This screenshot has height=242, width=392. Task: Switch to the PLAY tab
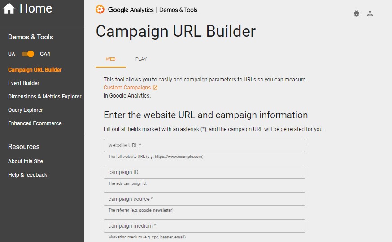[x=141, y=59]
